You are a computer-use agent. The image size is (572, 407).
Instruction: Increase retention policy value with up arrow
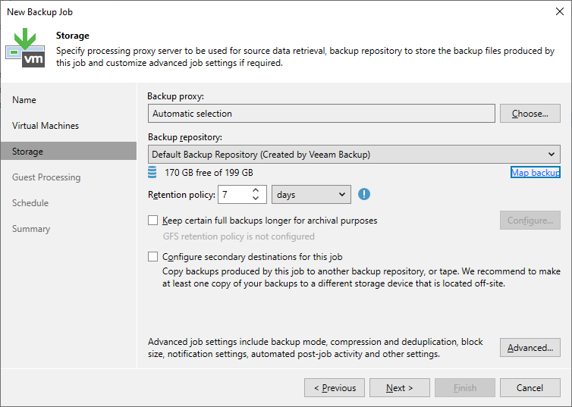256,190
